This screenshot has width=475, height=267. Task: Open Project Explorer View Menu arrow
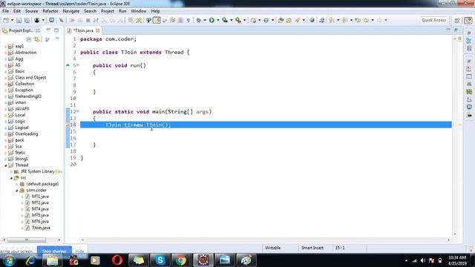[57, 39]
